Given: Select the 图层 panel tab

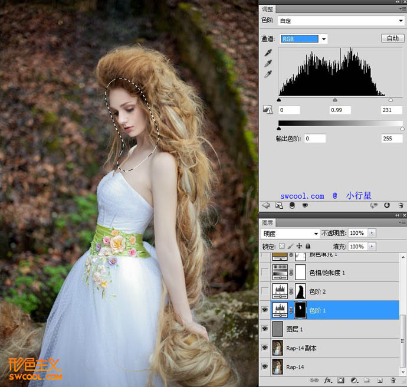Looking at the screenshot, I should (267, 223).
